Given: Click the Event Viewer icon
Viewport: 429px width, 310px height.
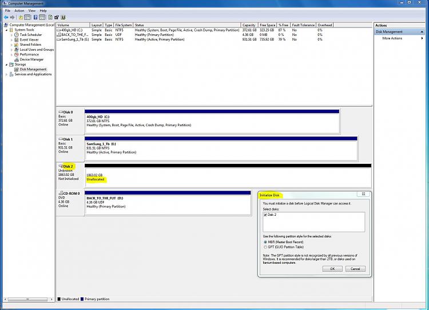Looking at the screenshot, I should pyautogui.click(x=17, y=39).
